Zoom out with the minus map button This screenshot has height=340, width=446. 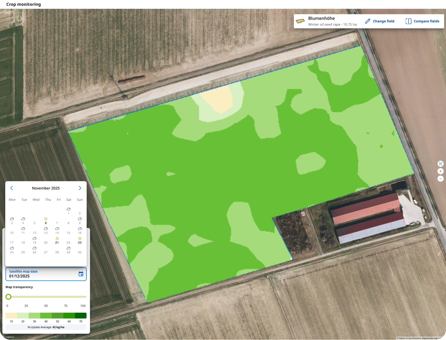click(440, 178)
